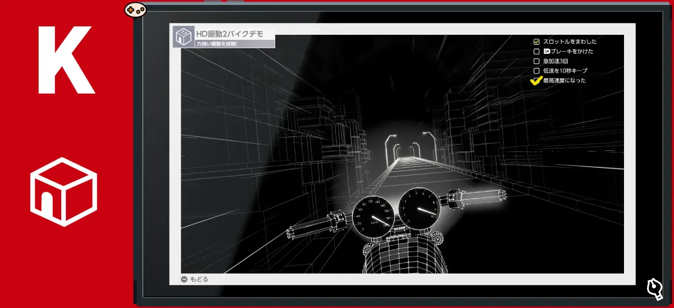This screenshot has width=674, height=308.
Task: Click the SR badge beside ブレーキをかけた
Action: tap(547, 52)
